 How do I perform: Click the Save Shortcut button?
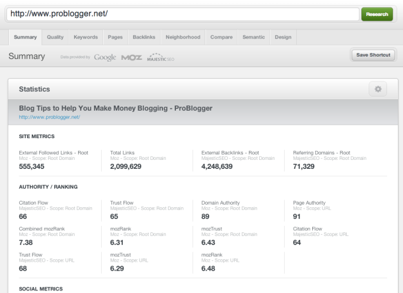373,55
